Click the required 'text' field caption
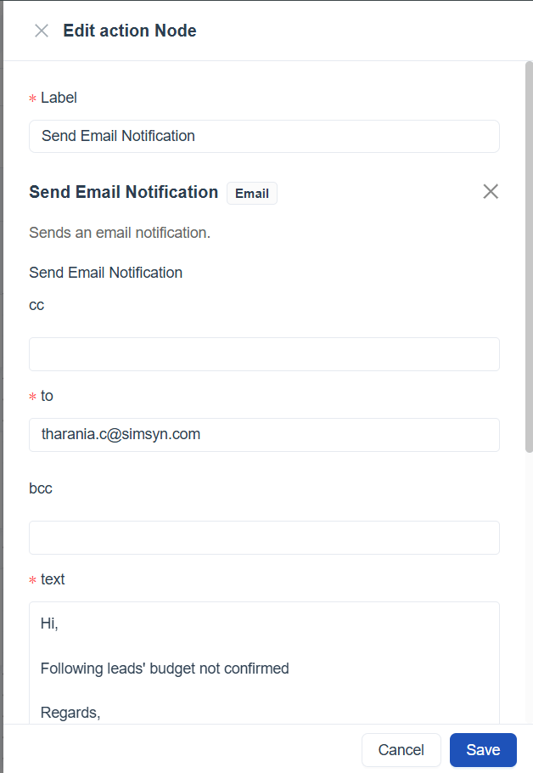Viewport: 533px width, 773px height. [53, 579]
